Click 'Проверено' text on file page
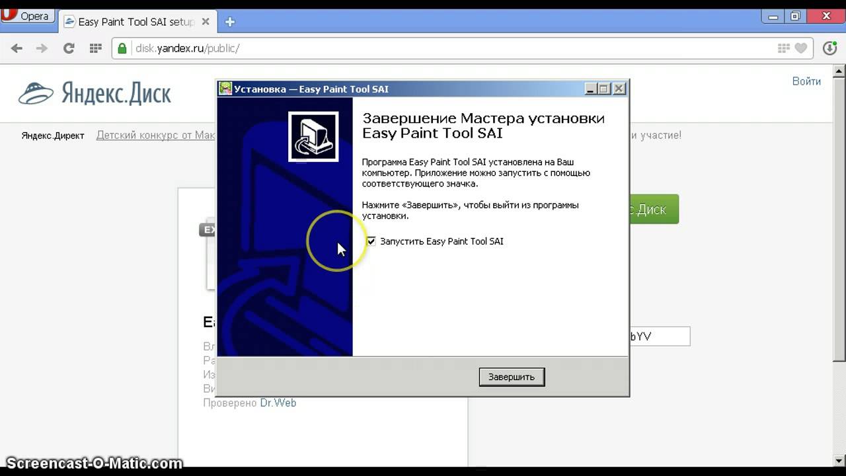 (x=230, y=403)
